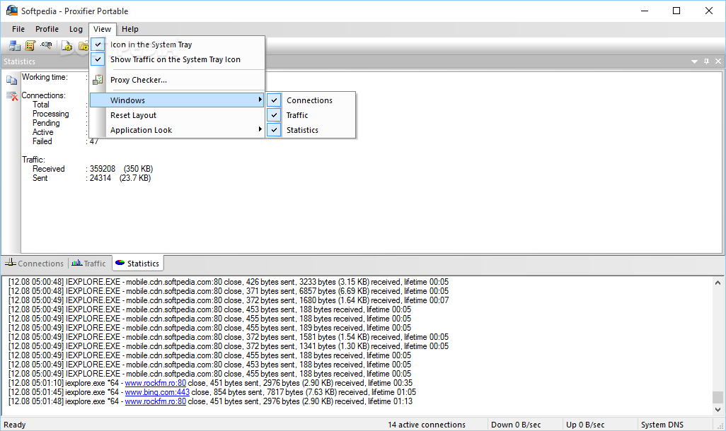Click 'Up 0 B/sec' status entry
Viewport: 726px width, 431px height.
pos(585,425)
